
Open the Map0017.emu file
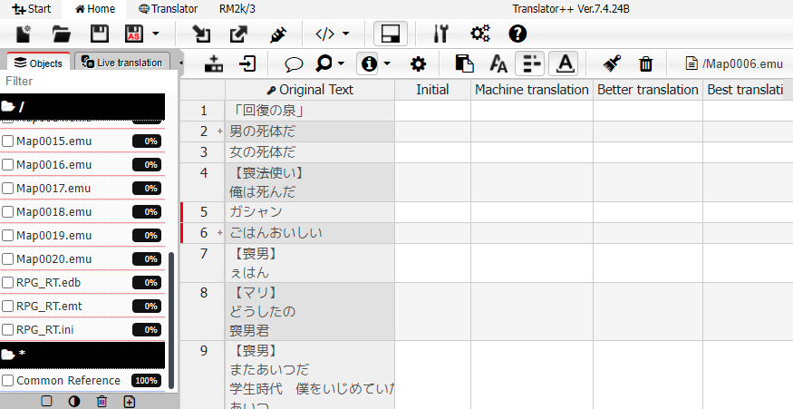(x=53, y=189)
